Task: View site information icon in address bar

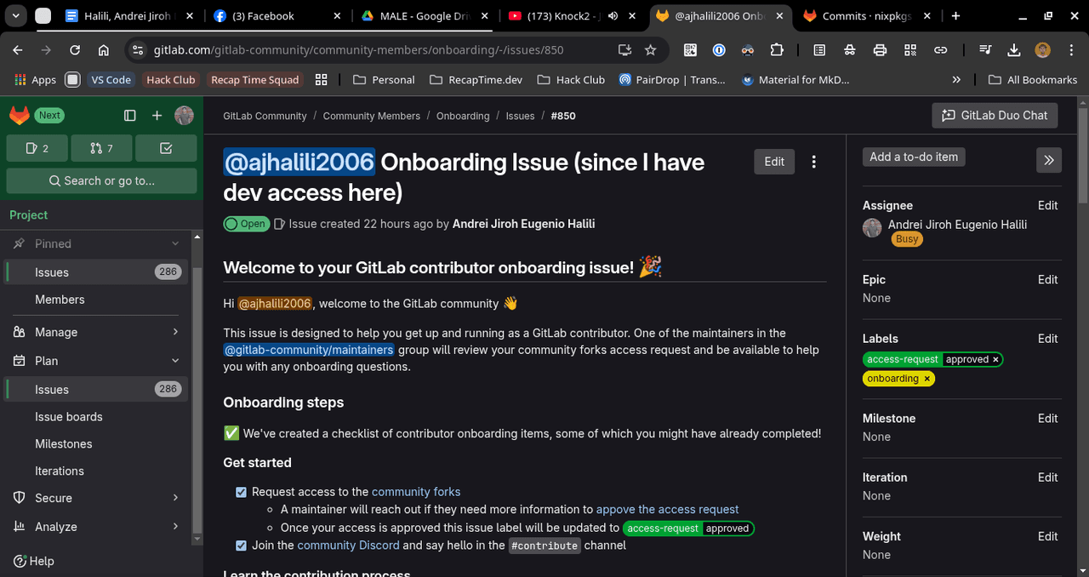Action: point(139,50)
